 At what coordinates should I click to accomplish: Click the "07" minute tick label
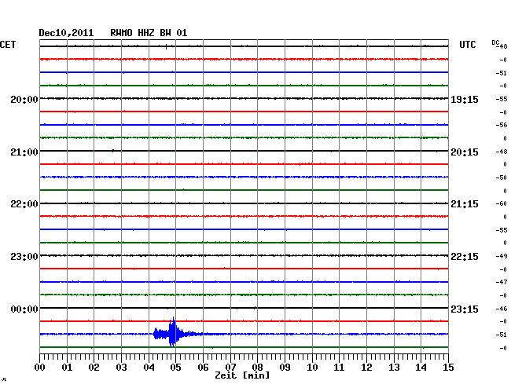click(230, 368)
